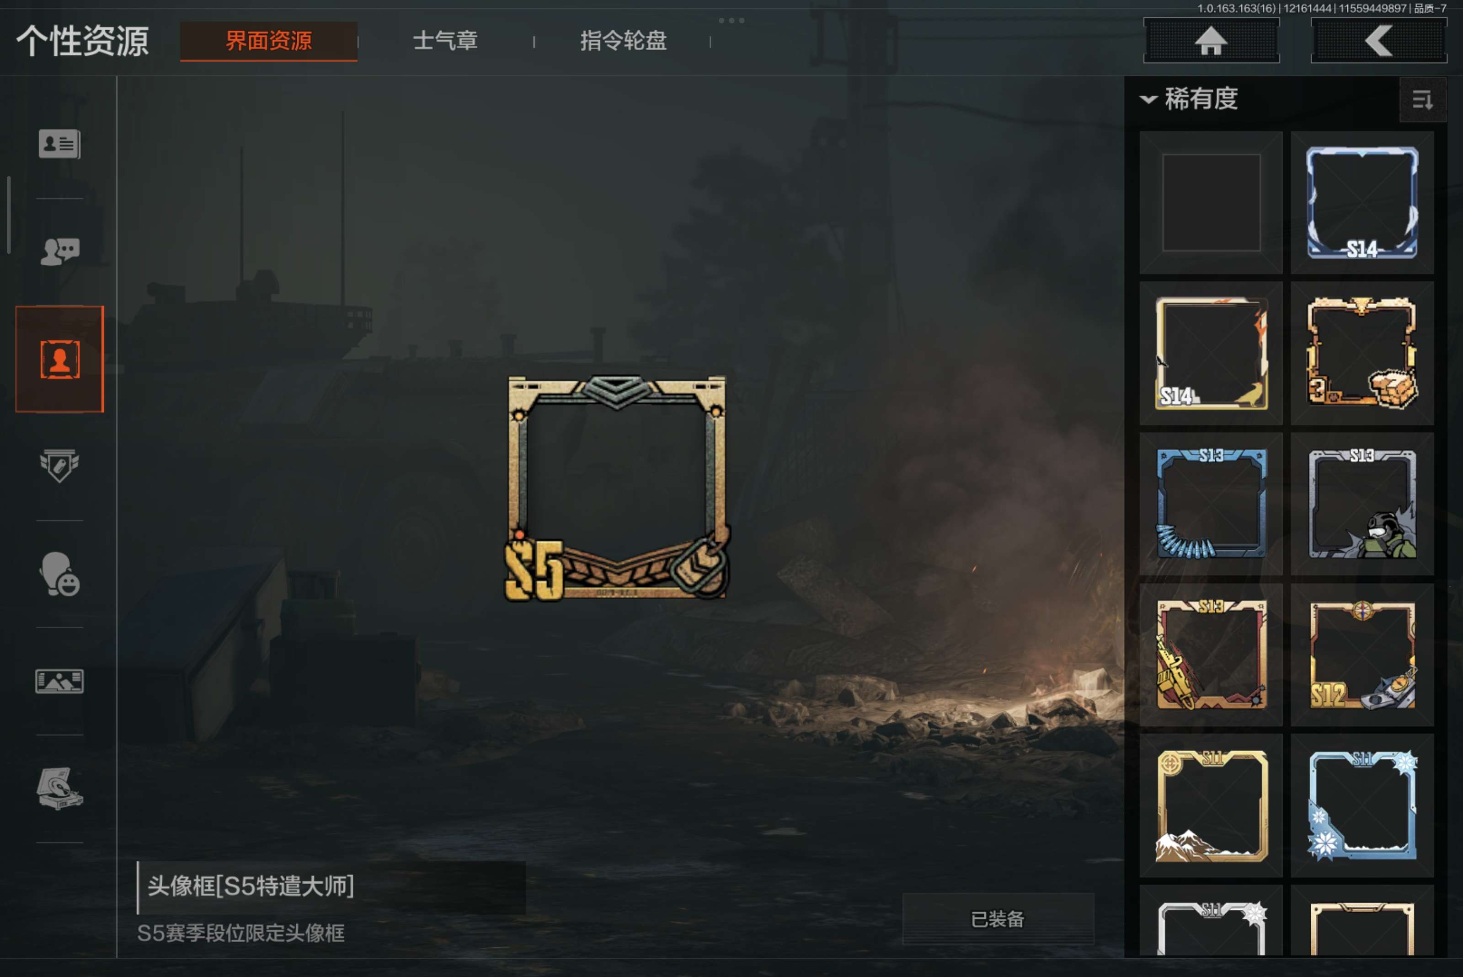Open the ID card category in sidebar
The image size is (1463, 977).
(x=59, y=144)
